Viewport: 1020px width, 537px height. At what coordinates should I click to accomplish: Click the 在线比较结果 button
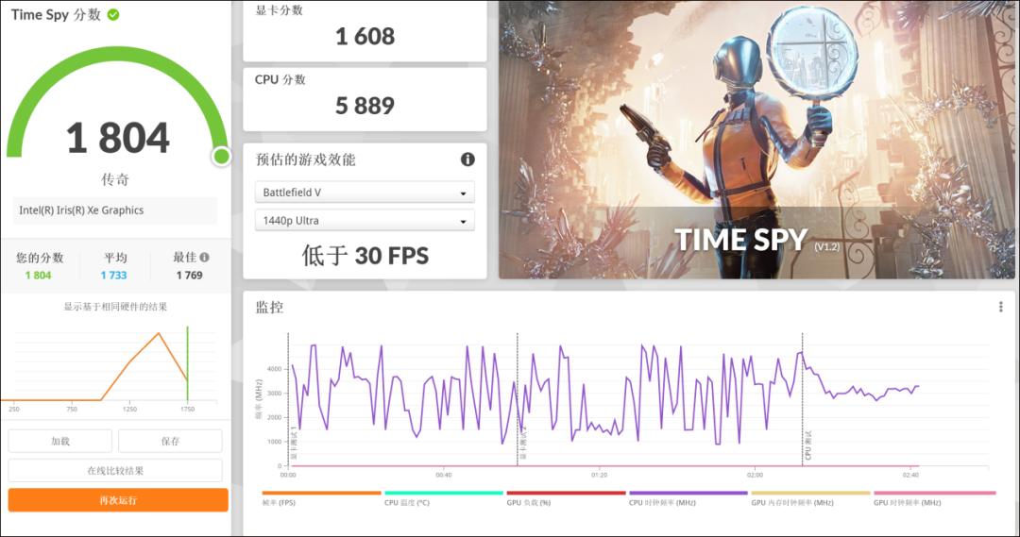[115, 470]
